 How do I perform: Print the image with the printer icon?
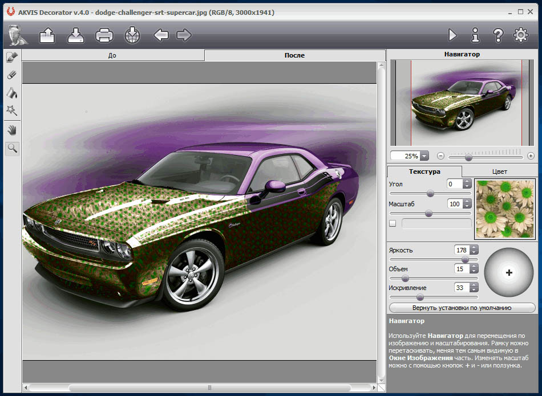click(x=104, y=35)
